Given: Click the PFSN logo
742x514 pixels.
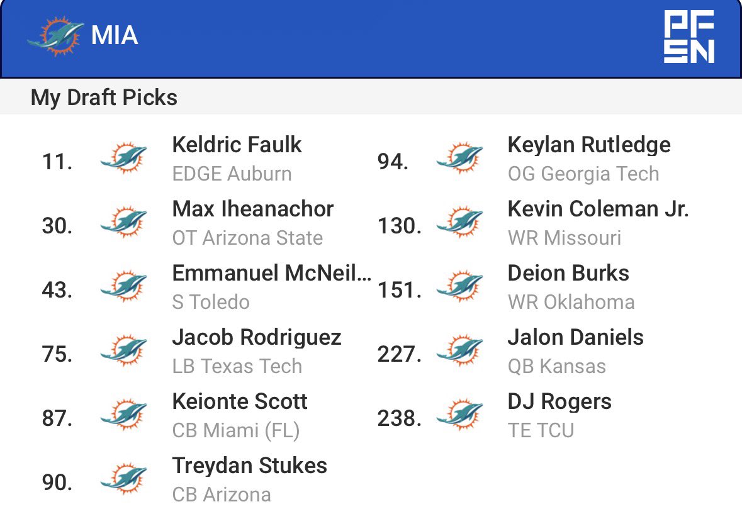Looking at the screenshot, I should (x=689, y=36).
